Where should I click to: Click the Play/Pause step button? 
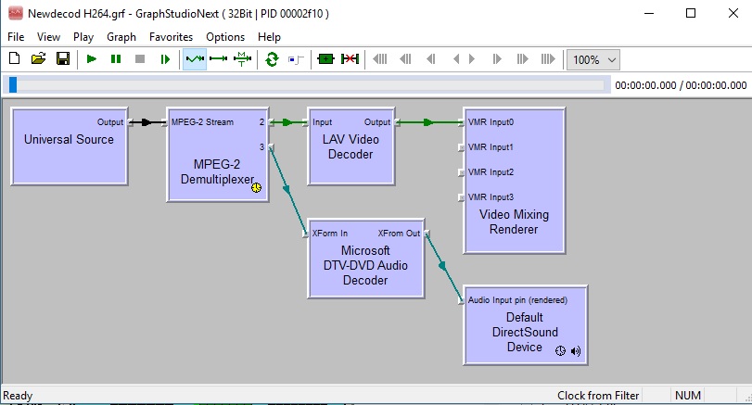point(165,59)
